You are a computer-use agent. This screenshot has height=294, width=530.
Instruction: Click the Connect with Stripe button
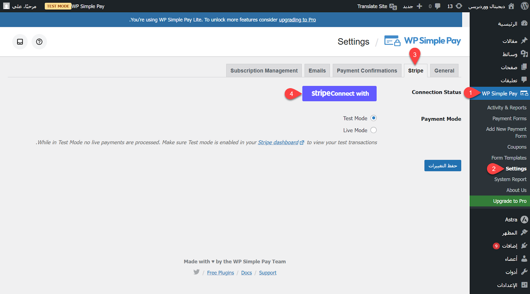click(x=340, y=94)
